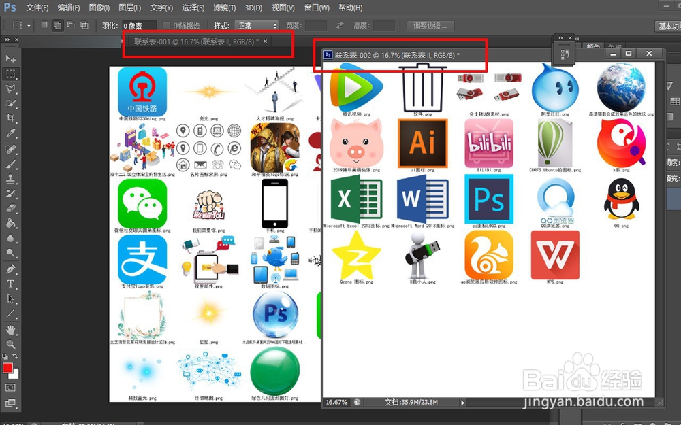The height and width of the screenshot is (425, 681).
Task: Open the 滤镜(T) menu
Action: point(225,7)
